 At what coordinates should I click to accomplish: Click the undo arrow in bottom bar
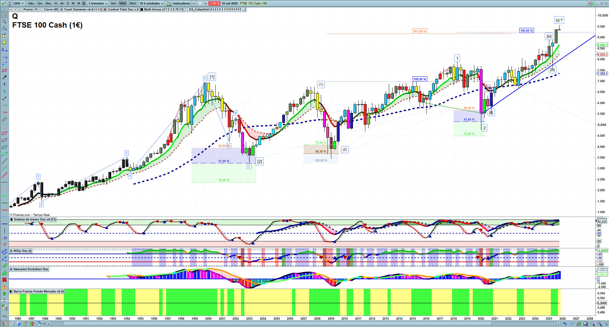(x=565, y=324)
